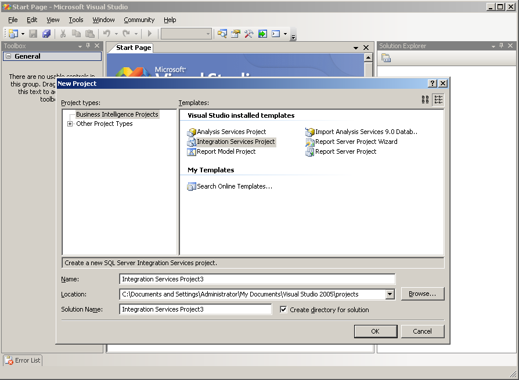Switch templates to Small Icons view
Image resolution: width=519 pixels, height=380 pixels.
click(438, 100)
